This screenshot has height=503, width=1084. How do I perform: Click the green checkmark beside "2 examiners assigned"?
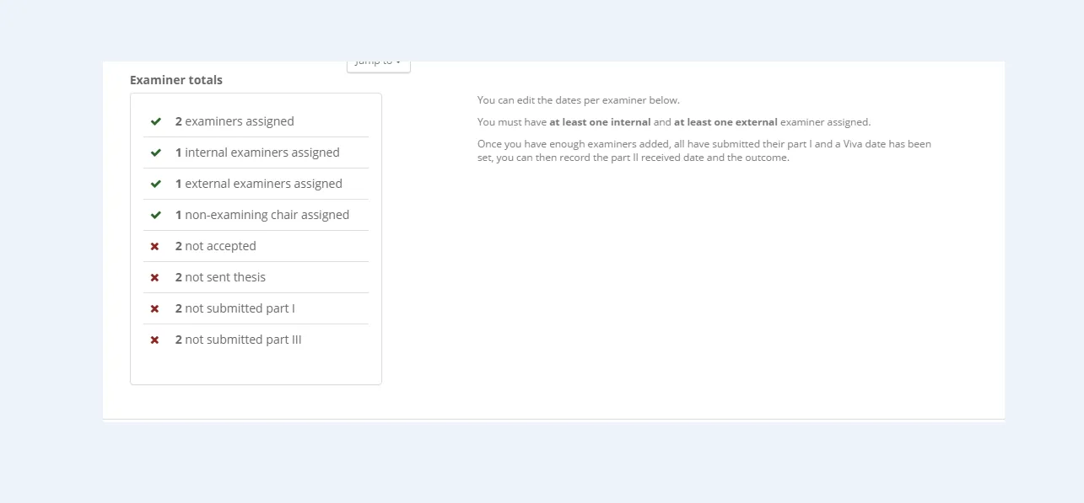point(155,120)
